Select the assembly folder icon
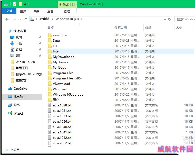Image resolution: width=195 pixels, height=155 pixels. click(50, 35)
